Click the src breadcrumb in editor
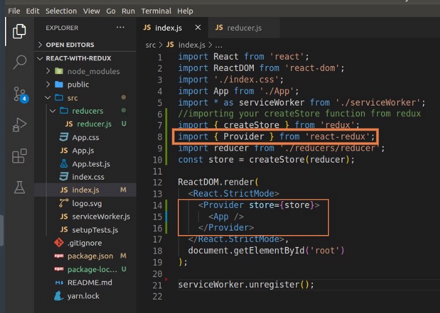The image size is (440, 313). point(151,45)
